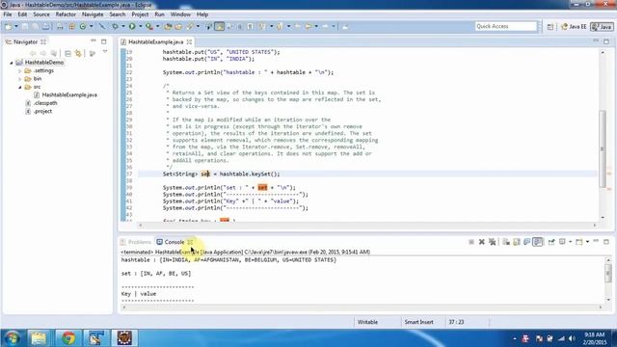Click Clear Console icon
The image size is (617, 347).
506,242
